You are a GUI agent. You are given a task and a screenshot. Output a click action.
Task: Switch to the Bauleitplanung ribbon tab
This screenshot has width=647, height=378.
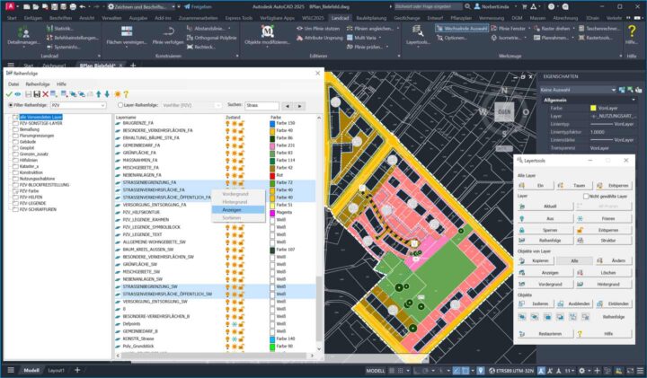tap(371, 18)
